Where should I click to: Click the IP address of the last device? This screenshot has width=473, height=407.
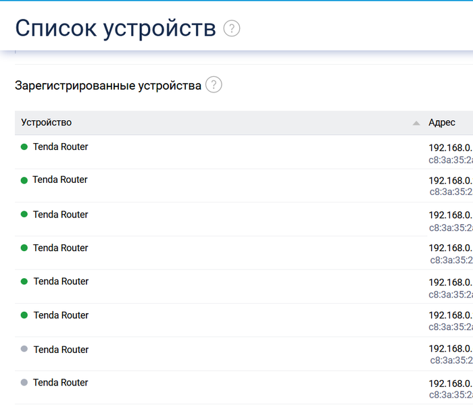[450, 383]
